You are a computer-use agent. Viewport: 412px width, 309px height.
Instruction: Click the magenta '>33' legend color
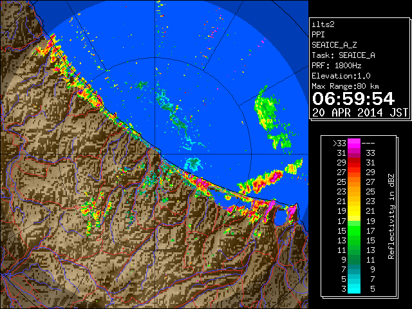coord(354,143)
